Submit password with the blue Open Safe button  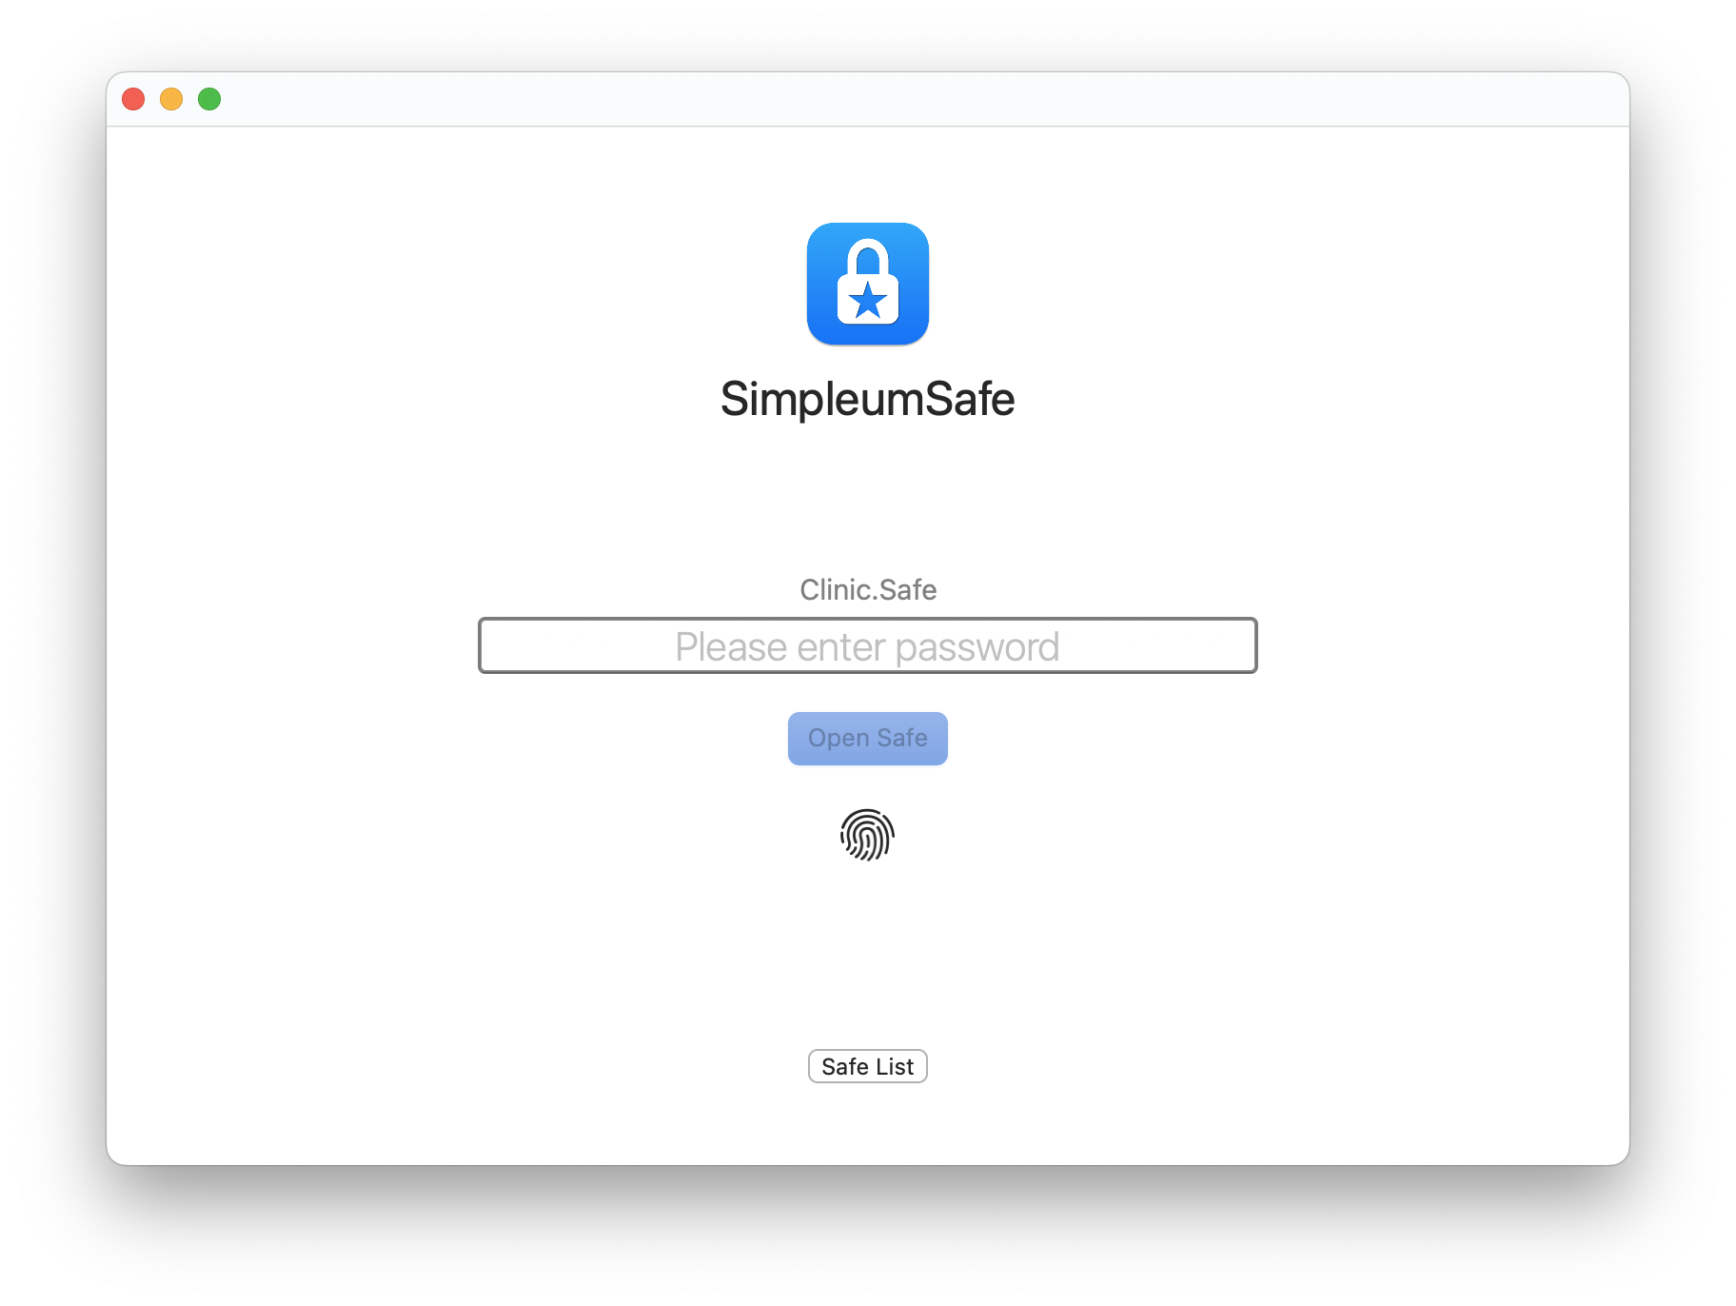[x=867, y=738]
